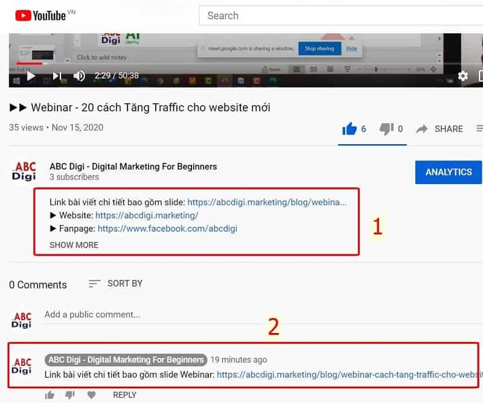Expand the description with SHOW MORE
483x403 pixels.
point(74,245)
